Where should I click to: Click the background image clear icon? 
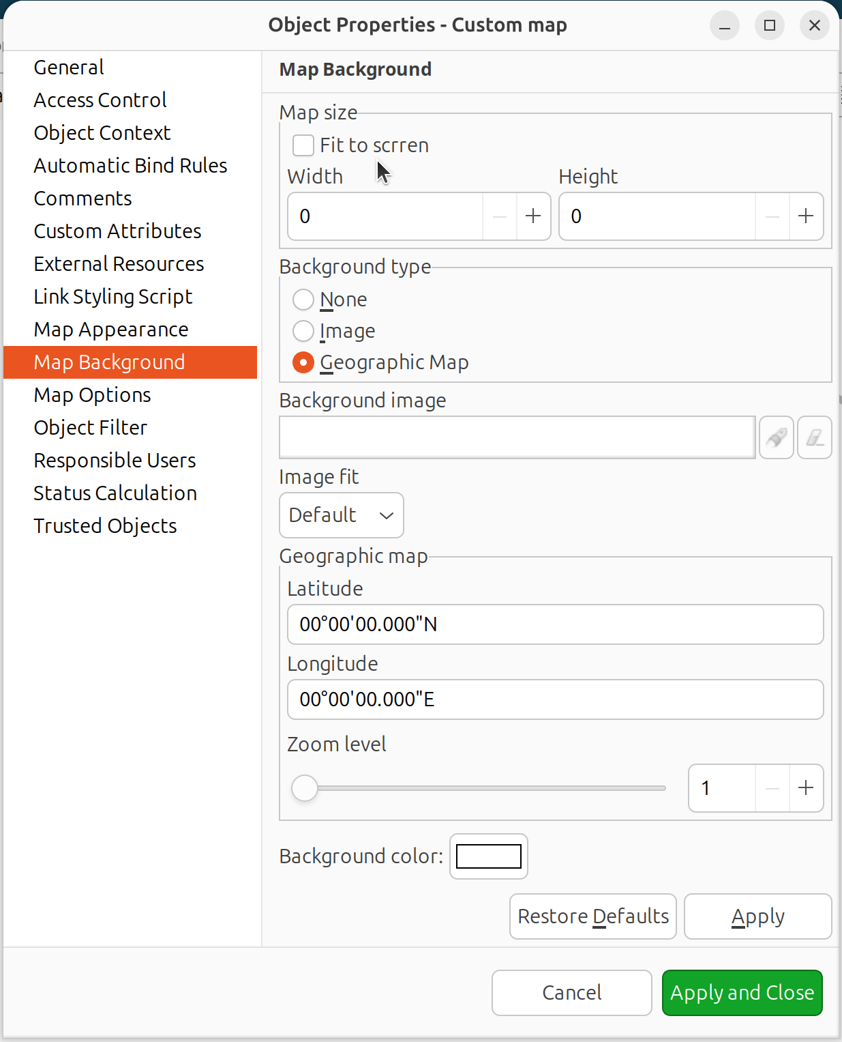[814, 437]
